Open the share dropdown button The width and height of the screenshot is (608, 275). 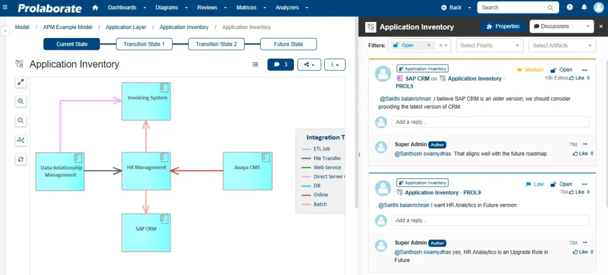click(309, 65)
